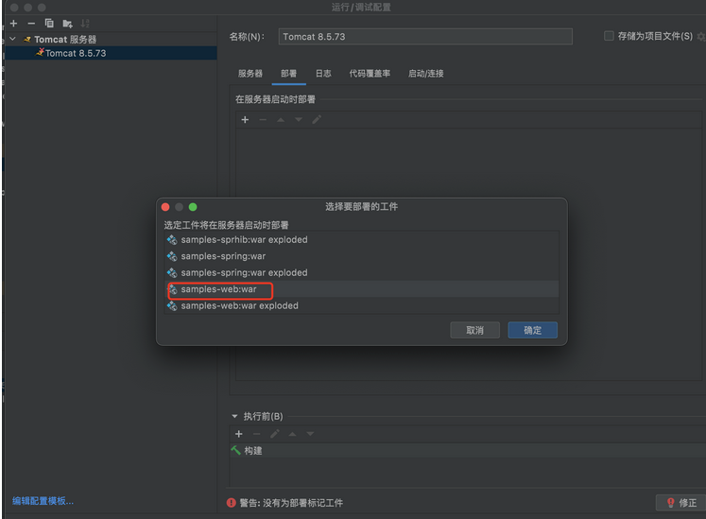This screenshot has width=706, height=519.
Task: Click the remove deployment minus icon
Action: 263,120
